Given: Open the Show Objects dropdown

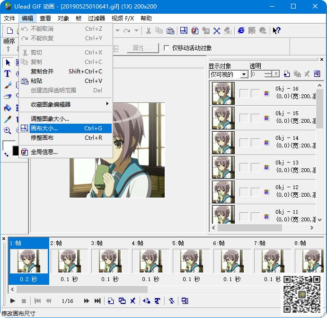Looking at the screenshot, I should pos(244,74).
